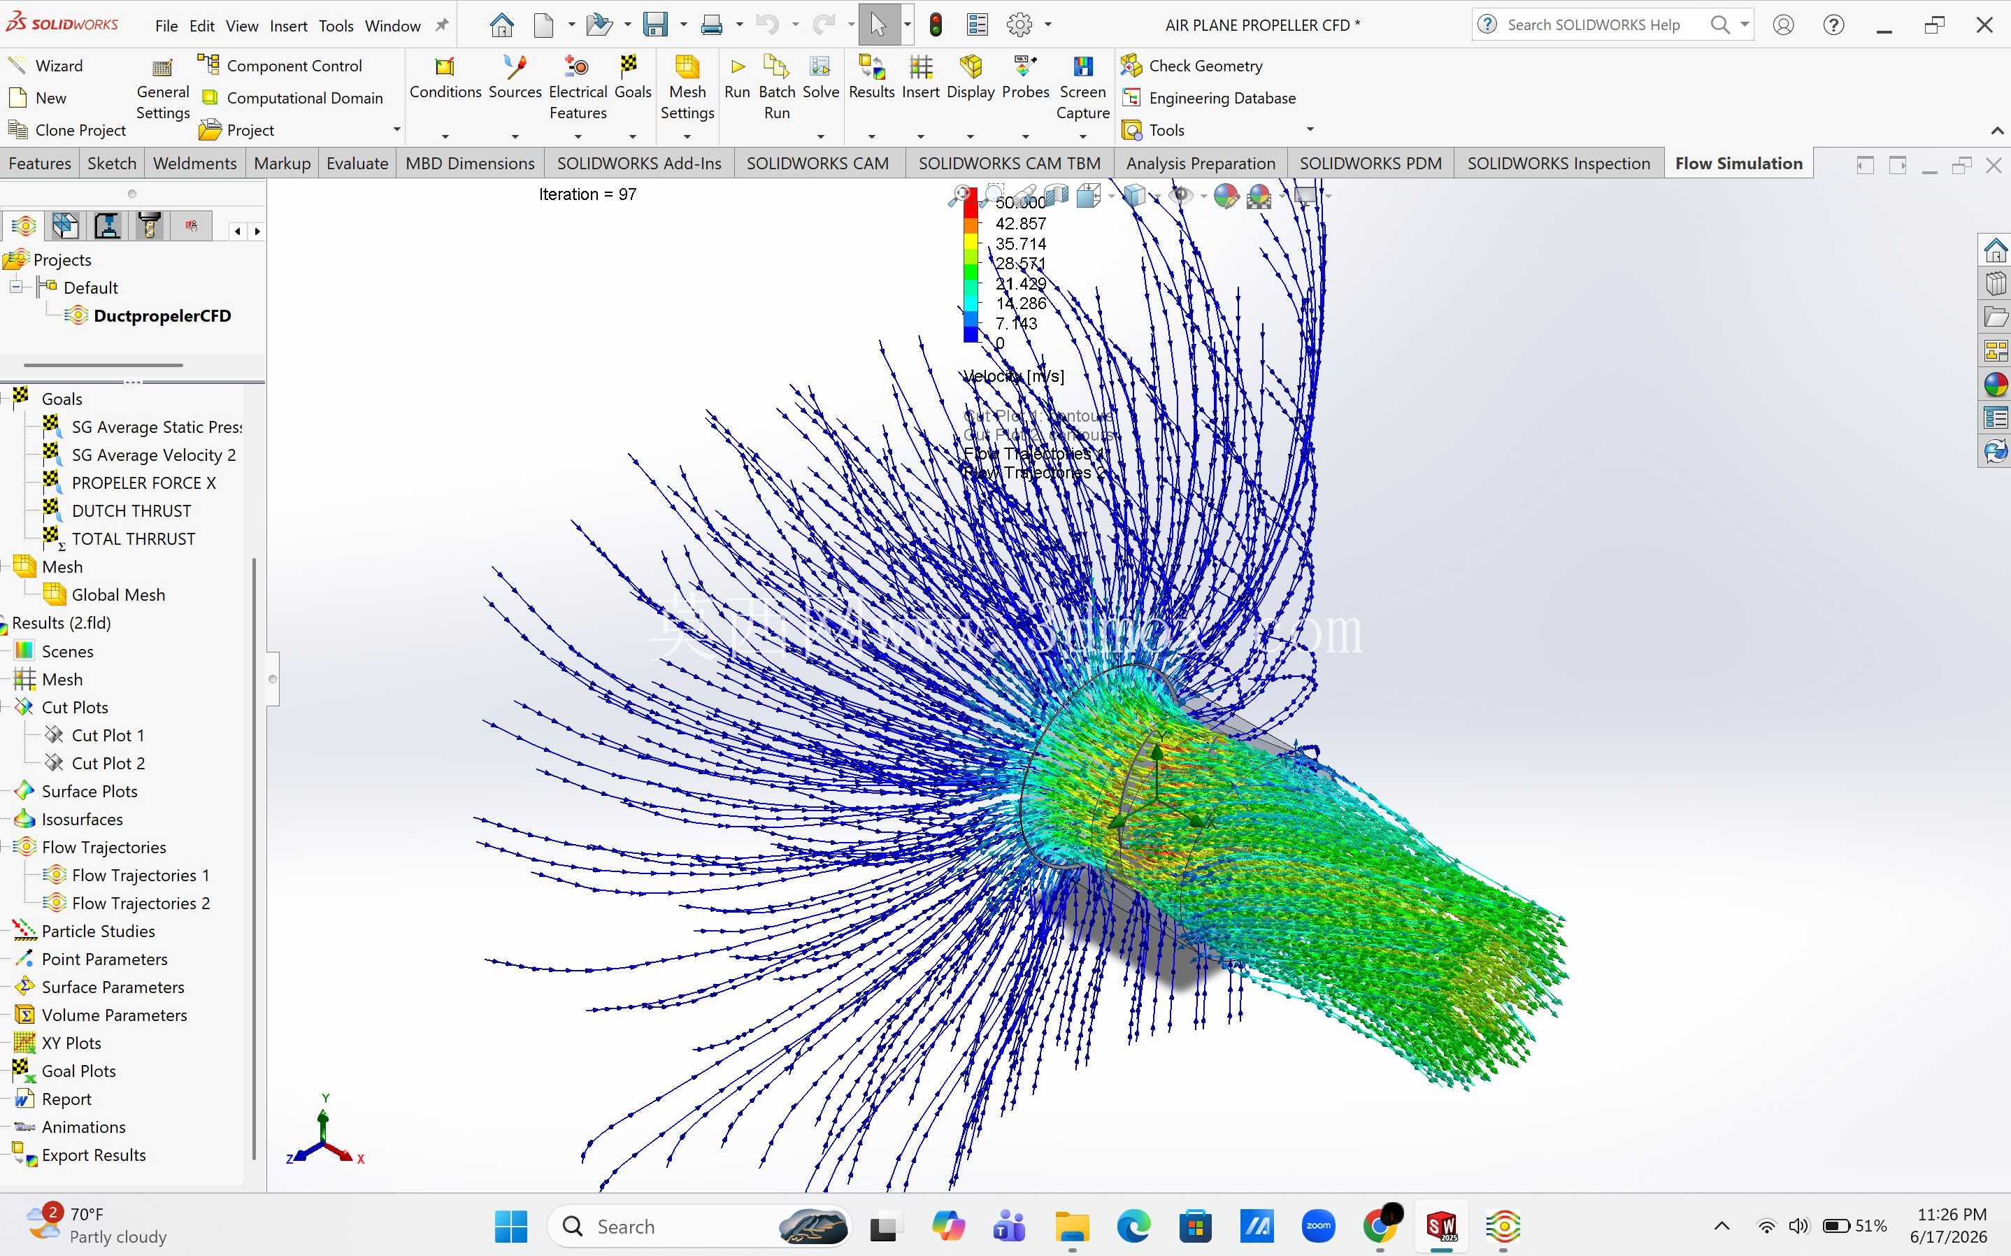Image resolution: width=2011 pixels, height=1256 pixels.
Task: Open the Window menu
Action: [393, 26]
